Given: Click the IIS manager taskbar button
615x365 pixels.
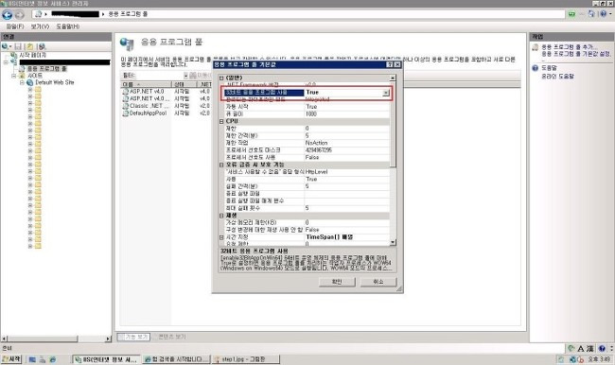Looking at the screenshot, I should point(106,359).
